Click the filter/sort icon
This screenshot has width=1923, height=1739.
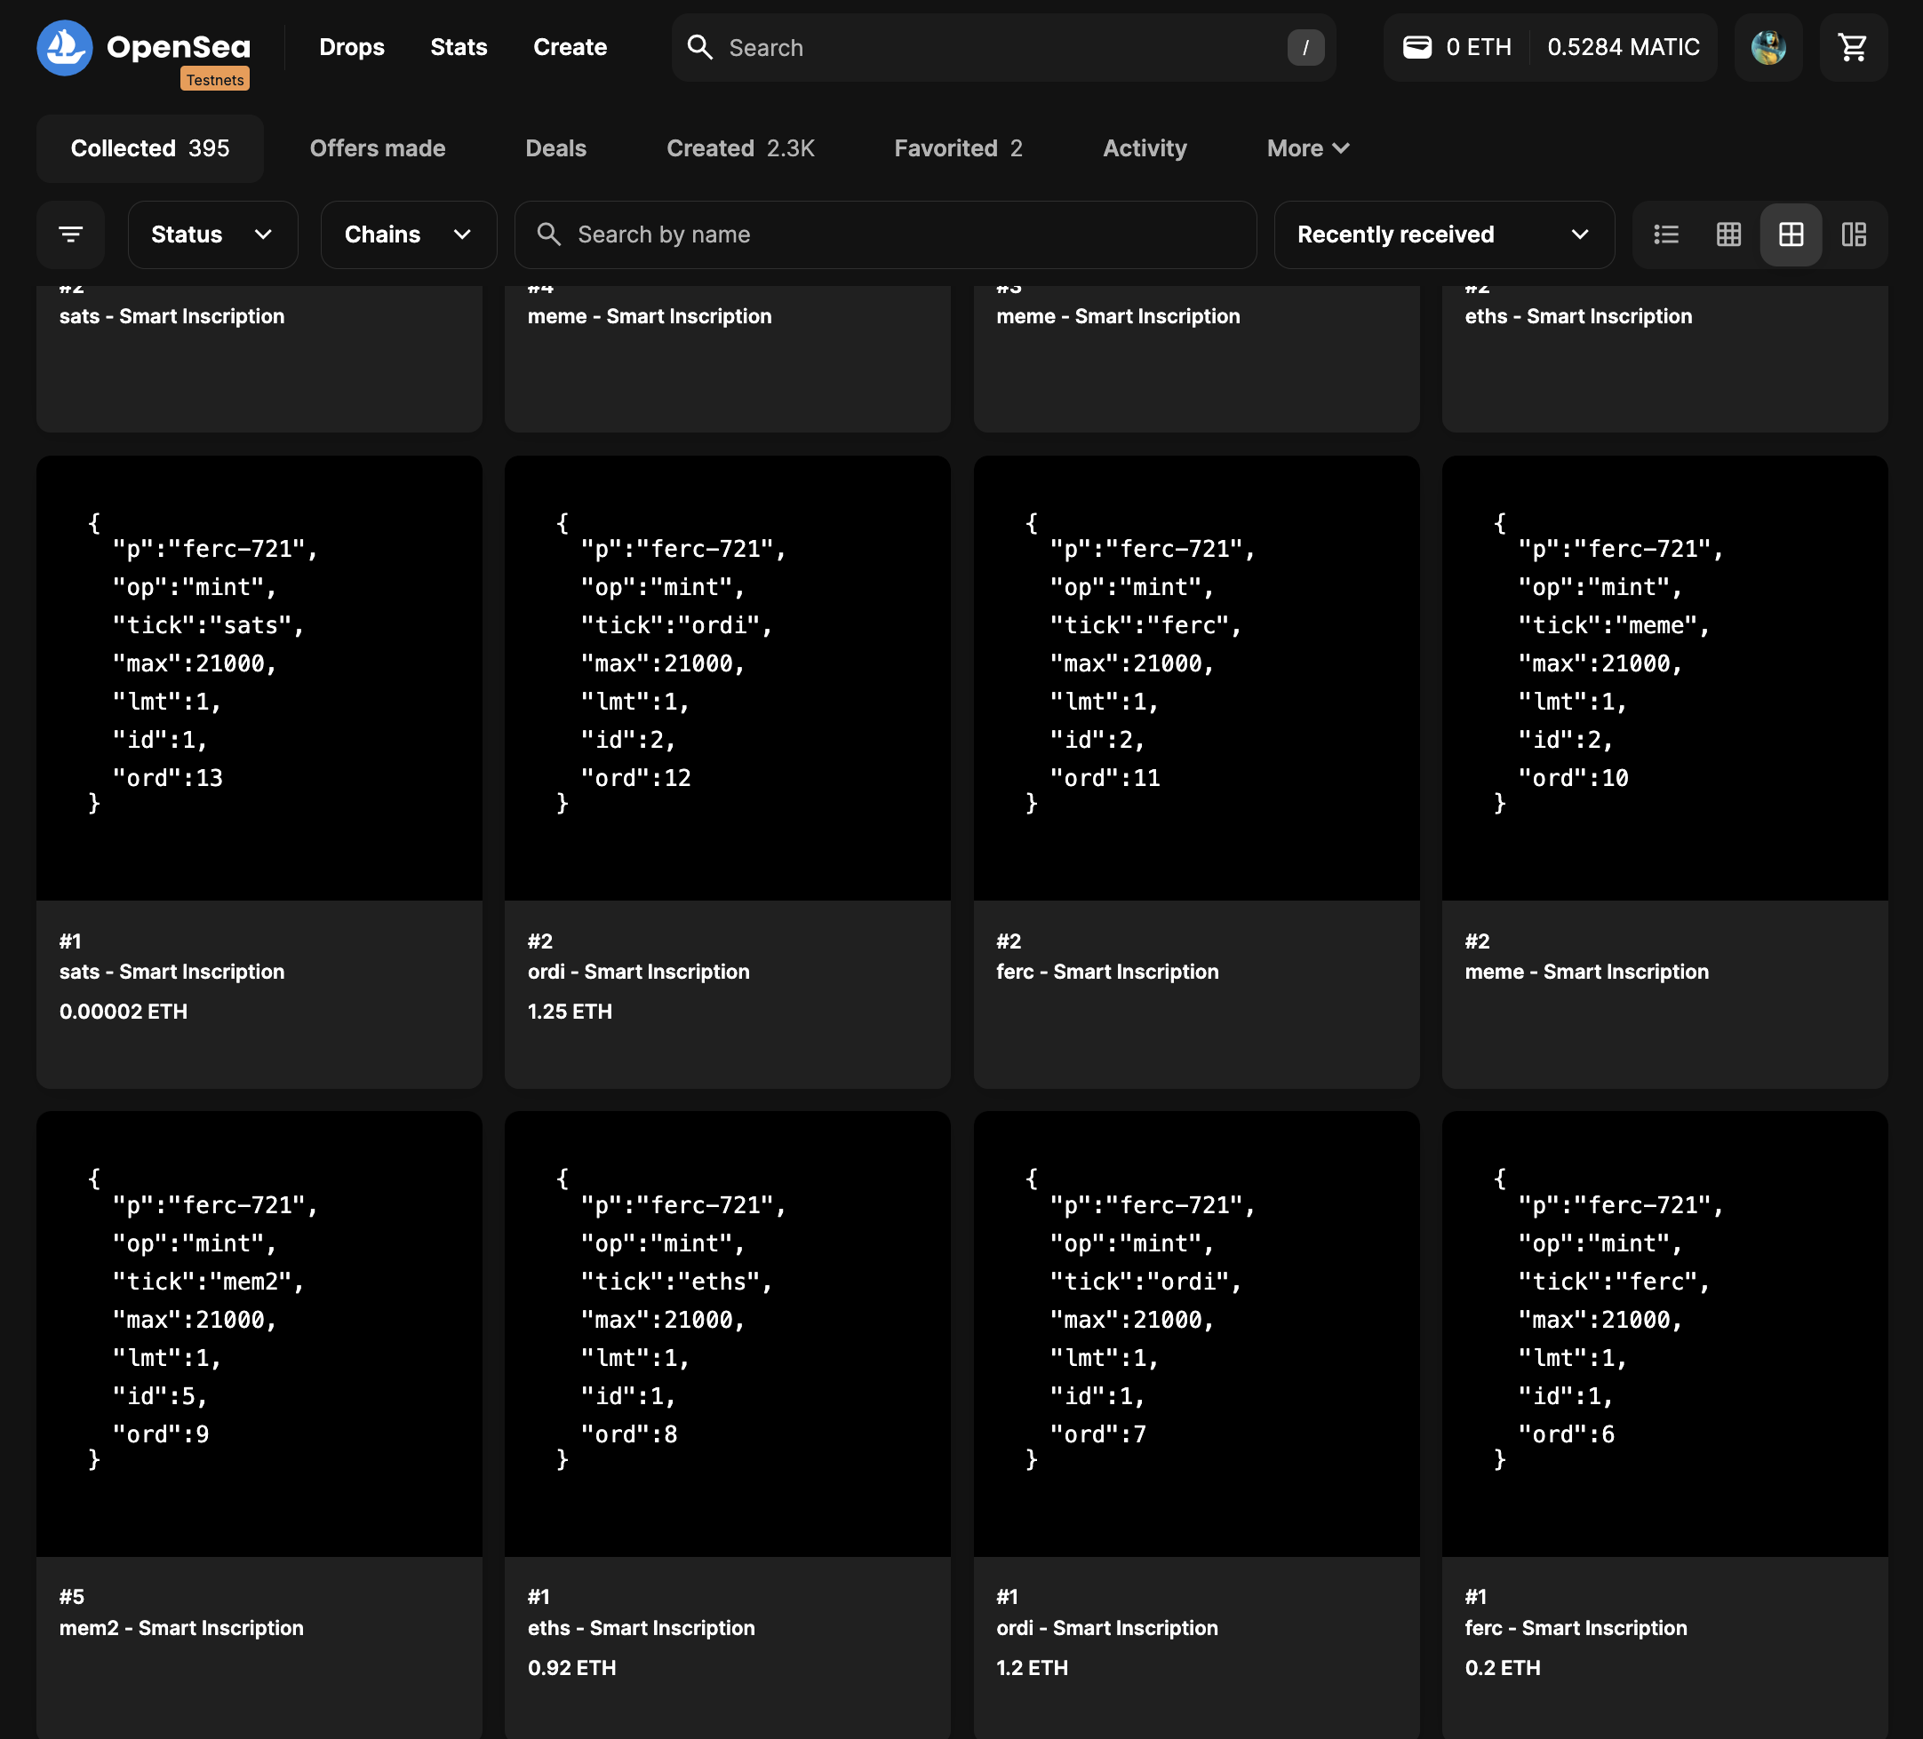[70, 234]
